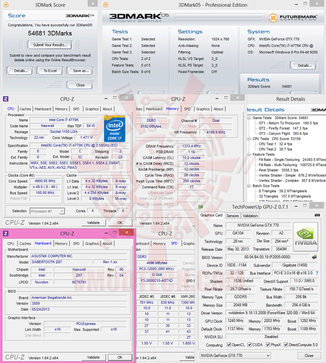Screen dimensions: 326x363
Task: Click the 3DMark05 Professional window orange icon
Action: (x=105, y=5)
